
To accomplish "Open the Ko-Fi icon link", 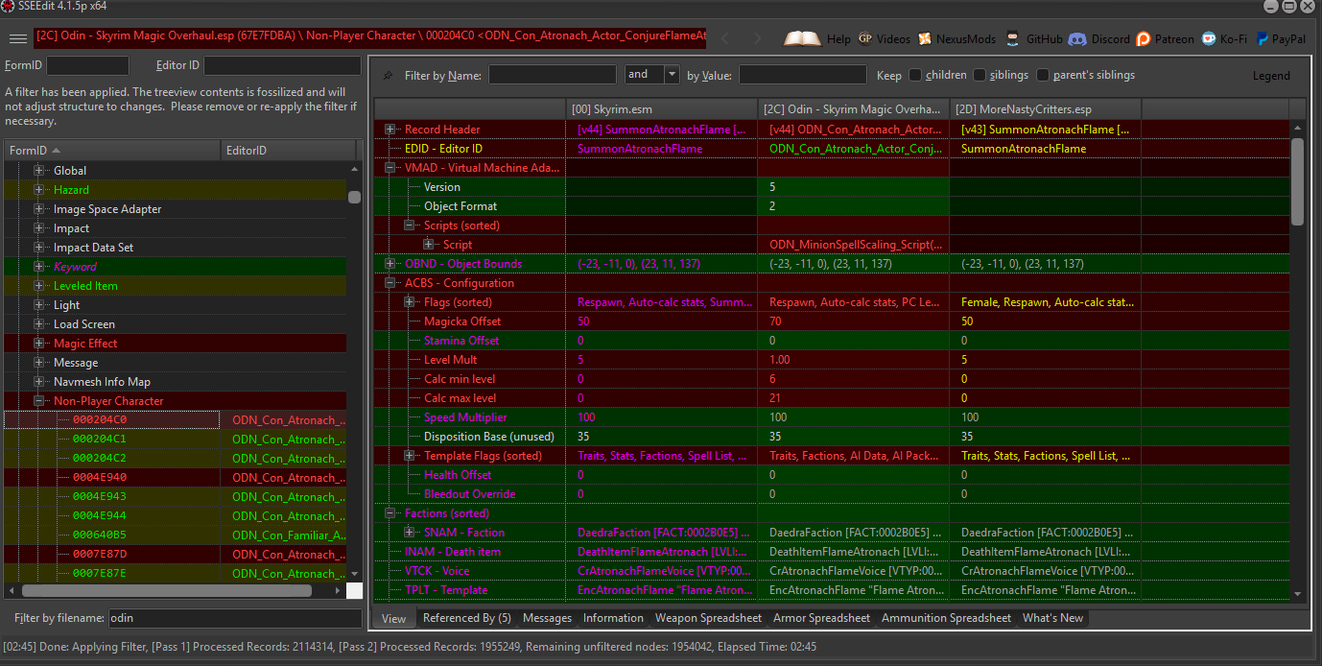I will (x=1209, y=39).
